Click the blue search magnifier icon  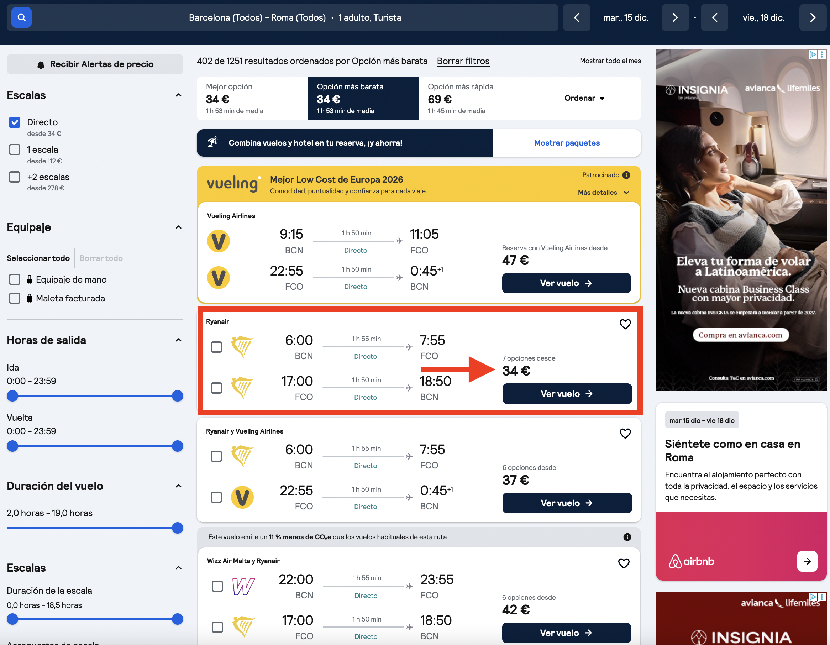coord(21,17)
